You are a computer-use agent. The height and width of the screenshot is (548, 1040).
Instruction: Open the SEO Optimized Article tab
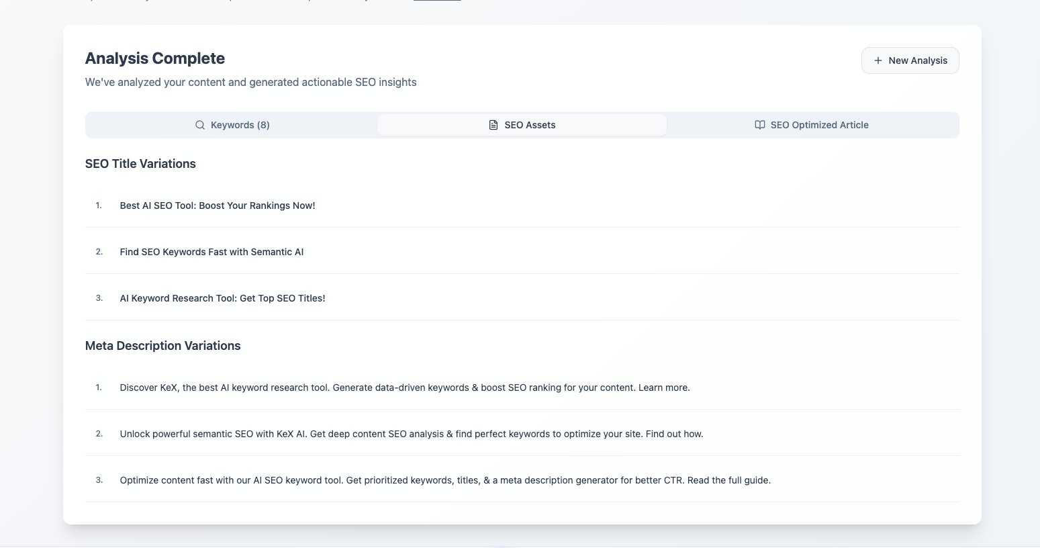tap(812, 125)
